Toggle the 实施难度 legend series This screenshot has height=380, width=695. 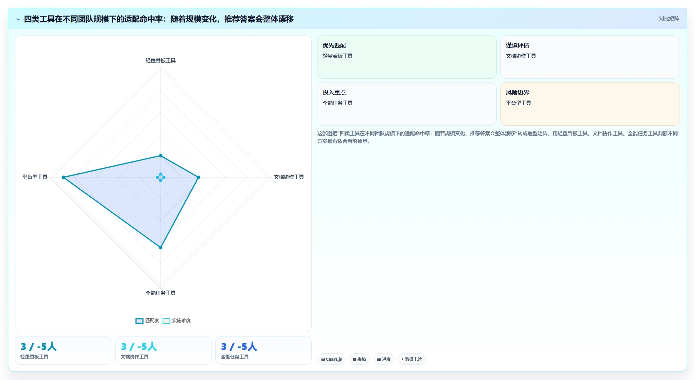[176, 321]
